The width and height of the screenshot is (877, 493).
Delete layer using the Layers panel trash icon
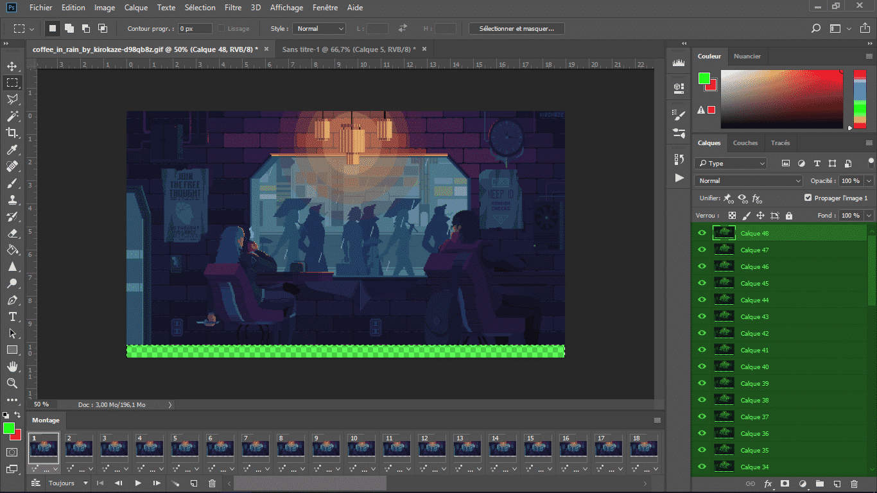click(854, 483)
